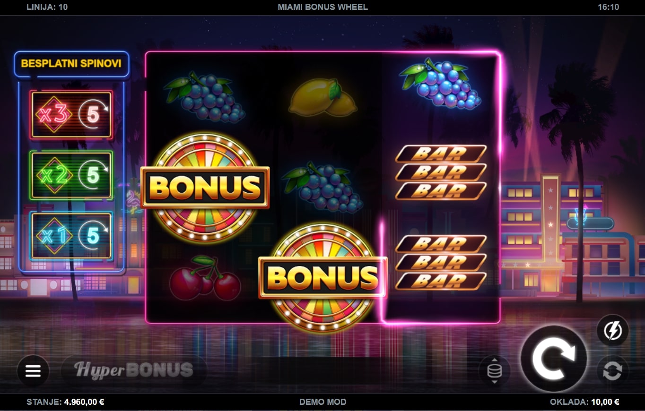
Task: Select the x1 multiplier free spins tile
Action: [71, 236]
